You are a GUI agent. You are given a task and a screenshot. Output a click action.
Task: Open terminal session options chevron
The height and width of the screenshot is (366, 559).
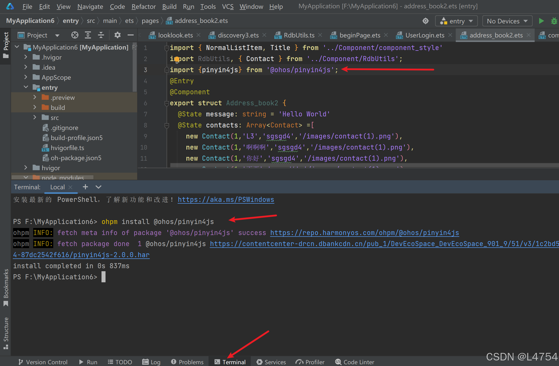(98, 187)
